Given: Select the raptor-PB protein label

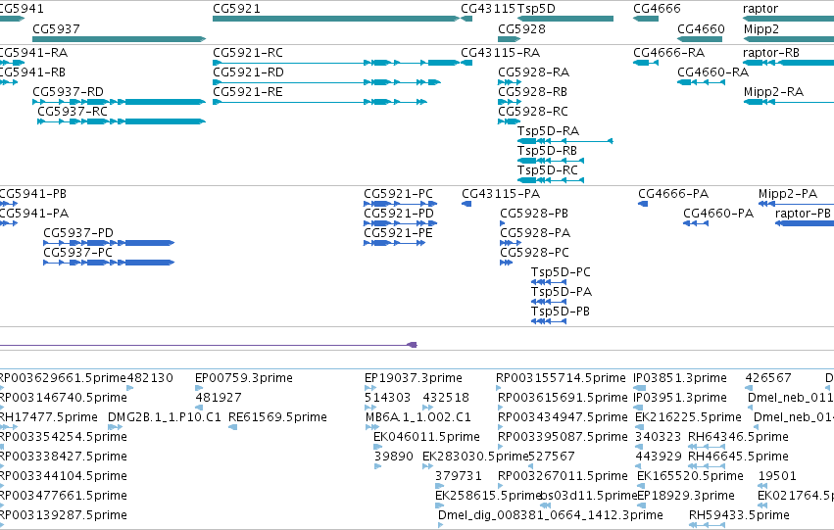Looking at the screenshot, I should click(804, 214).
